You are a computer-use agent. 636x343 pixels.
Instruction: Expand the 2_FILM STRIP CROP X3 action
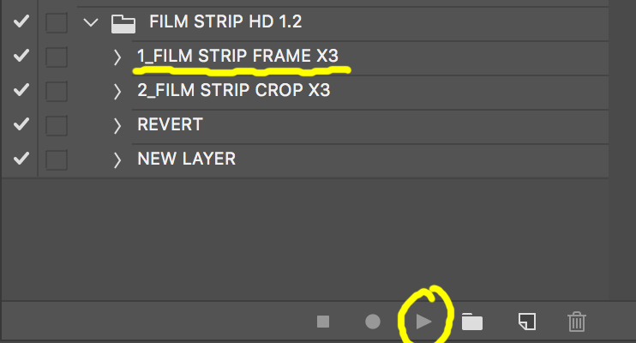[117, 92]
